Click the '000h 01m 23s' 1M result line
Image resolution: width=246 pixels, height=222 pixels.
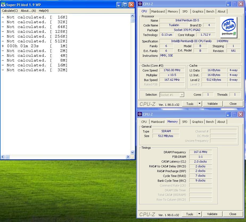(35, 46)
